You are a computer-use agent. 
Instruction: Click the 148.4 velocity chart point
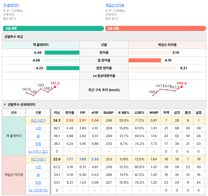click(x=182, y=87)
